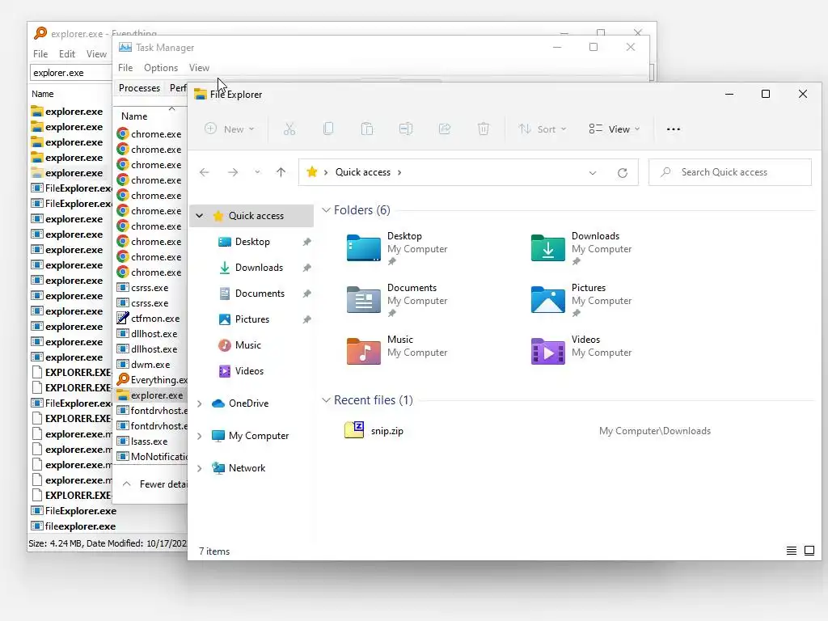Image resolution: width=828 pixels, height=621 pixels.
Task: Open the Everything window View menu
Action: point(96,54)
